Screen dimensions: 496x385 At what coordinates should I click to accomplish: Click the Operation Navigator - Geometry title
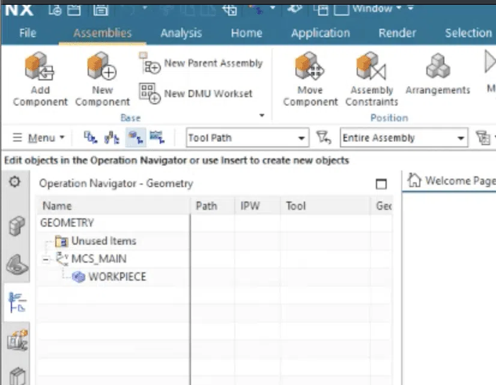[x=116, y=184]
